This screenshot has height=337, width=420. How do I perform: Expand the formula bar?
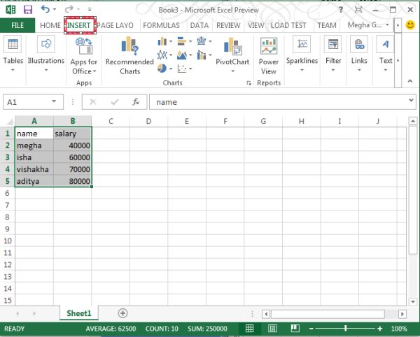pos(411,101)
